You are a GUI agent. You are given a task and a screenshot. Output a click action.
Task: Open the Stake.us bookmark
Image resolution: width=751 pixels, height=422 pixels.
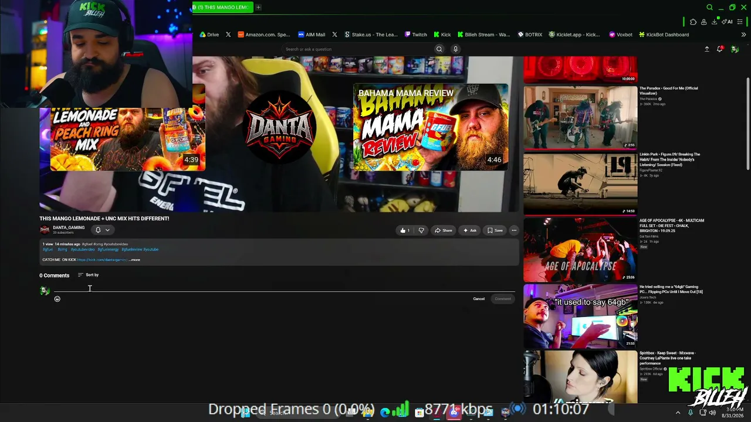371,35
